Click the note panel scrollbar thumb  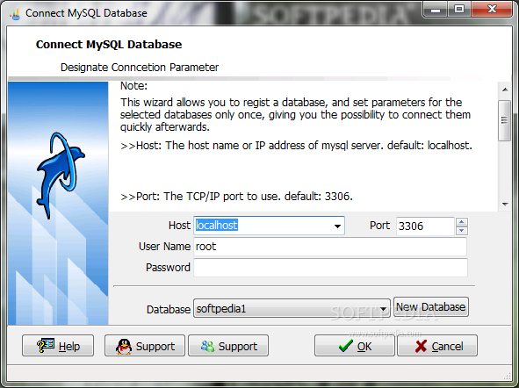tap(505, 120)
